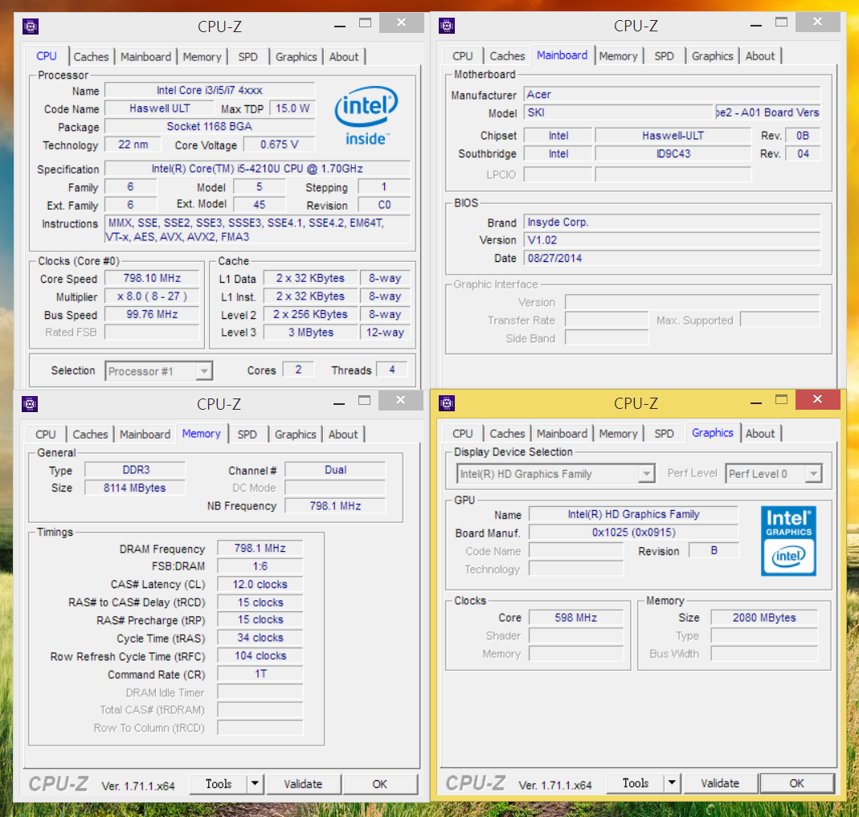Open Mainboard tab in the top-left CPU window

[x=145, y=57]
